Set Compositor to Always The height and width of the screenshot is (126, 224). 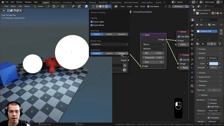point(122,54)
